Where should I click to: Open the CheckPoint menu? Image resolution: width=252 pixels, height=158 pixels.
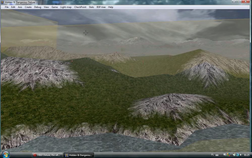tap(80, 7)
